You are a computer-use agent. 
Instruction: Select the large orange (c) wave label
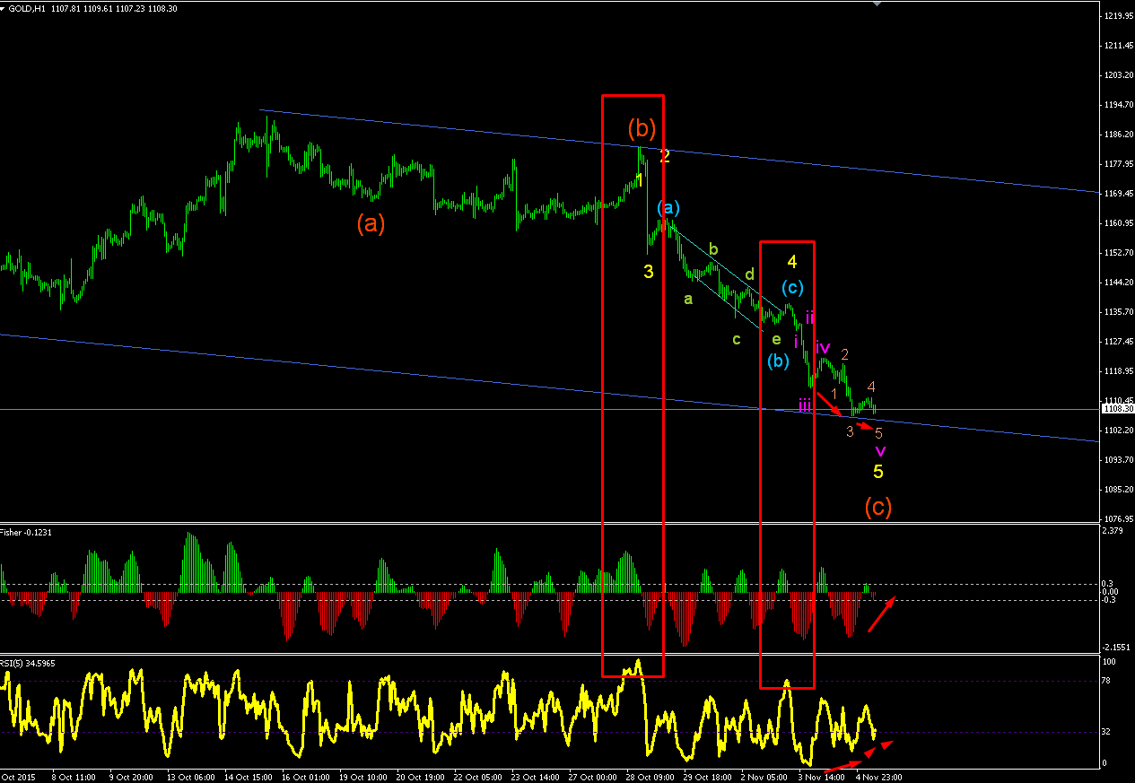pyautogui.click(x=878, y=507)
